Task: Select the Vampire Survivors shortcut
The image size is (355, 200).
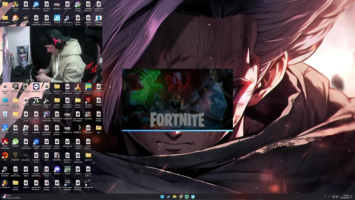Action: click(88, 103)
